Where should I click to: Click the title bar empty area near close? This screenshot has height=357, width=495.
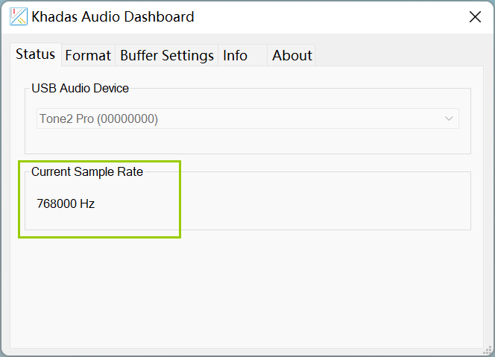point(330,16)
